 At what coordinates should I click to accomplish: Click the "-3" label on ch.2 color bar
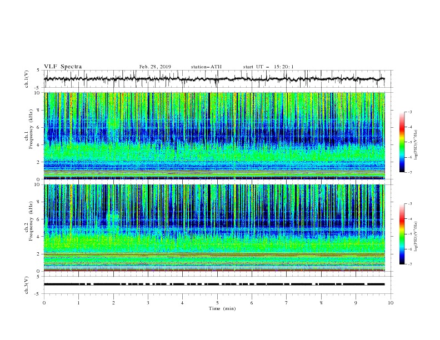click(x=409, y=204)
